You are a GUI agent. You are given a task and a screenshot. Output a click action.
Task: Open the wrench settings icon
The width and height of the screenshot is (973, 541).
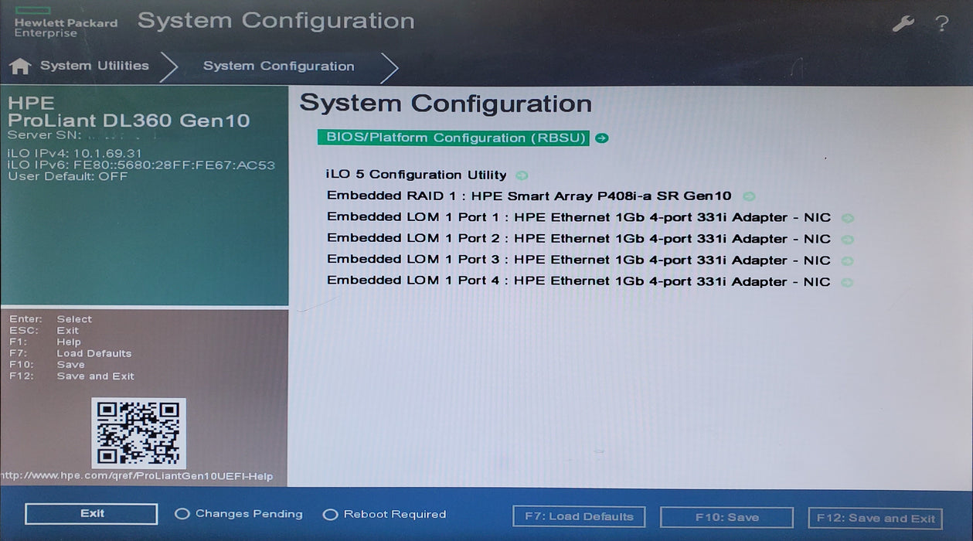[903, 24]
